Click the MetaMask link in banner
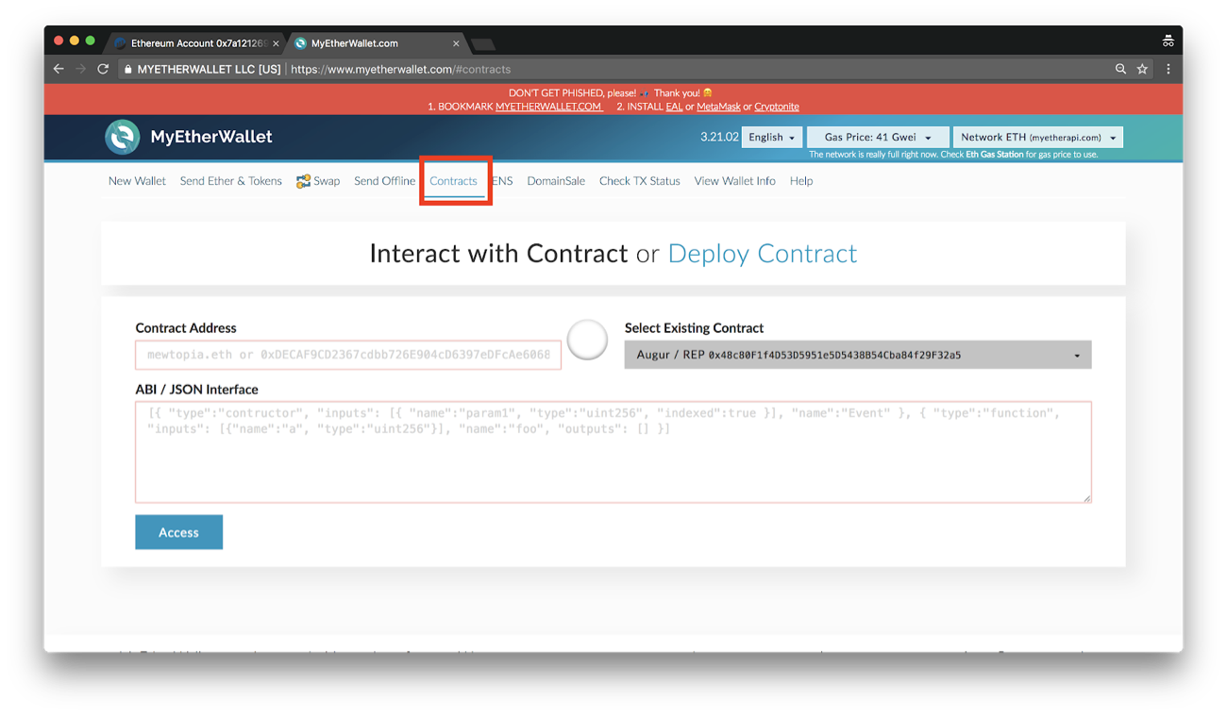Screen dimensions: 1227x716 [718, 107]
